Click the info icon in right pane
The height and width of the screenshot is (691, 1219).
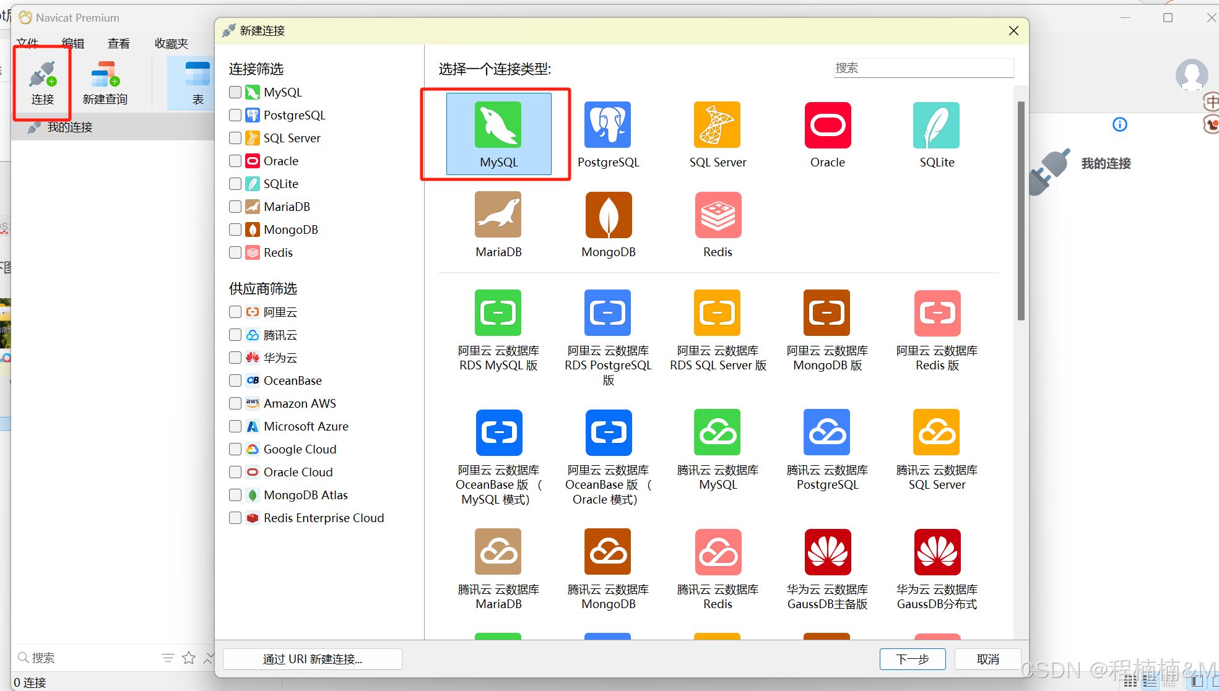click(1119, 124)
